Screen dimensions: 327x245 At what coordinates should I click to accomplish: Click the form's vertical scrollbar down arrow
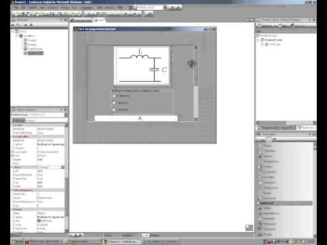coord(196,118)
